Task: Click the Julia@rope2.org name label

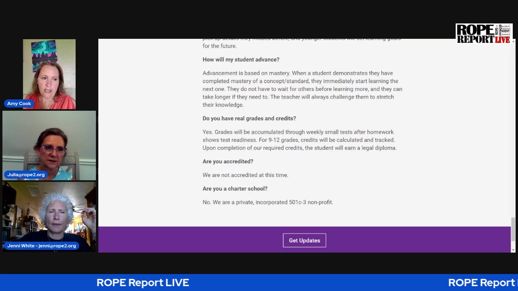Action: [x=26, y=175]
